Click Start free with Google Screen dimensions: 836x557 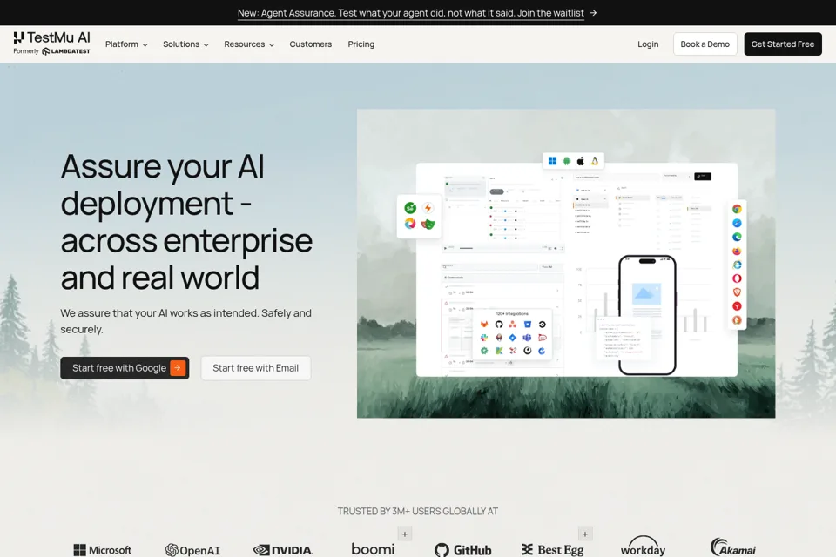pos(125,368)
